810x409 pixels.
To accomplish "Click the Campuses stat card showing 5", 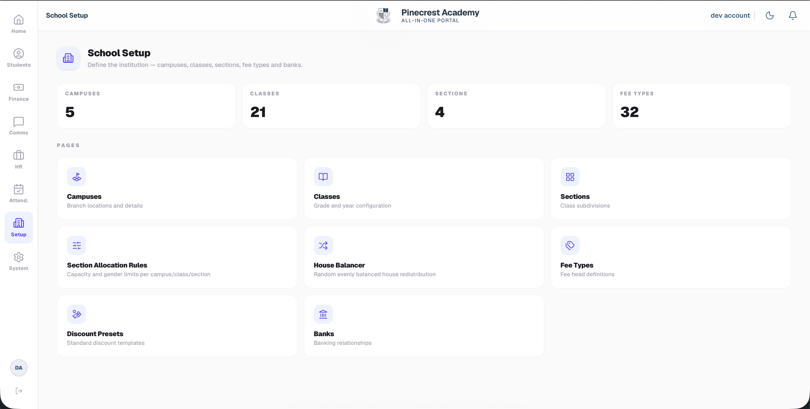I will click(146, 106).
